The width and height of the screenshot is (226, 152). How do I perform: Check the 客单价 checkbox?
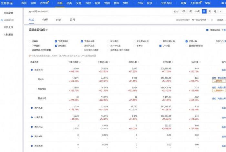click(x=134, y=46)
